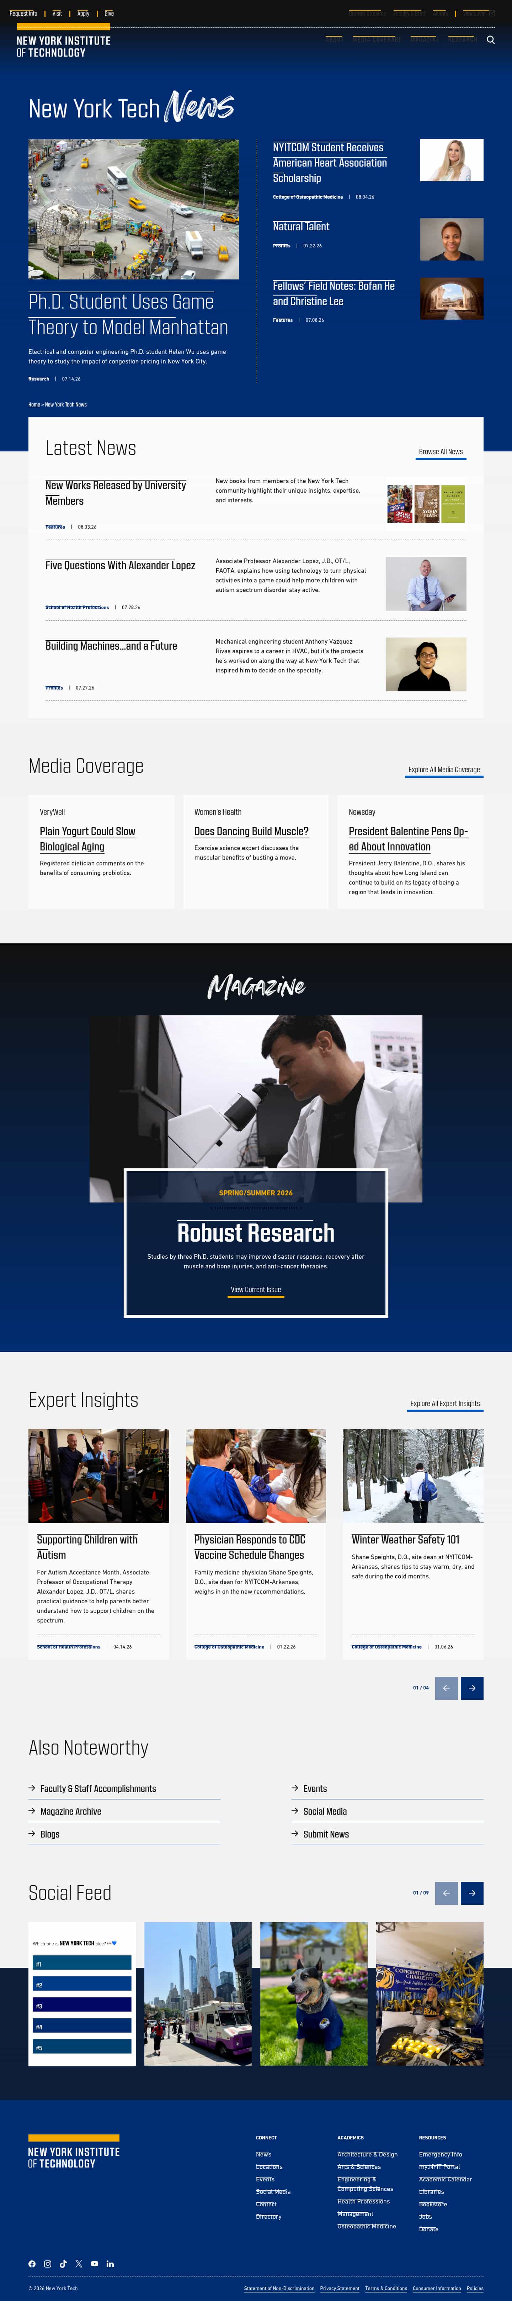Open President Balentine Pens Op-ed story

tap(409, 839)
